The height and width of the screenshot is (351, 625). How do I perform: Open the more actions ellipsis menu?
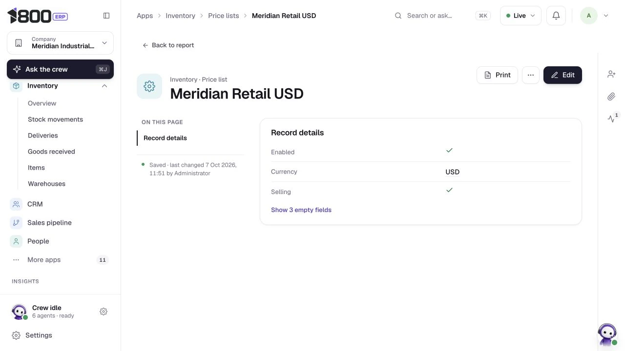point(531,75)
